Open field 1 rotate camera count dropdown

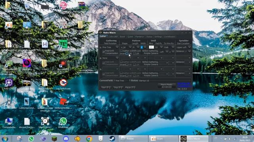pyautogui.click(x=172, y=52)
